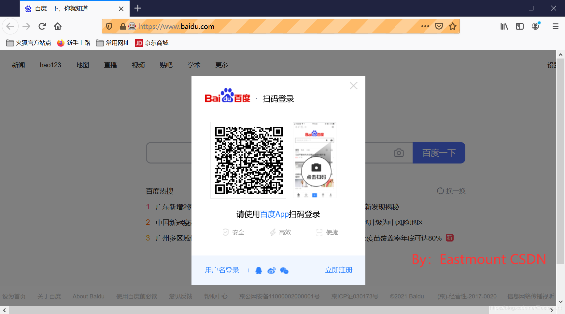This screenshot has width=565, height=314.
Task: Open 使用百度前必读 footer link
Action: pyautogui.click(x=137, y=296)
